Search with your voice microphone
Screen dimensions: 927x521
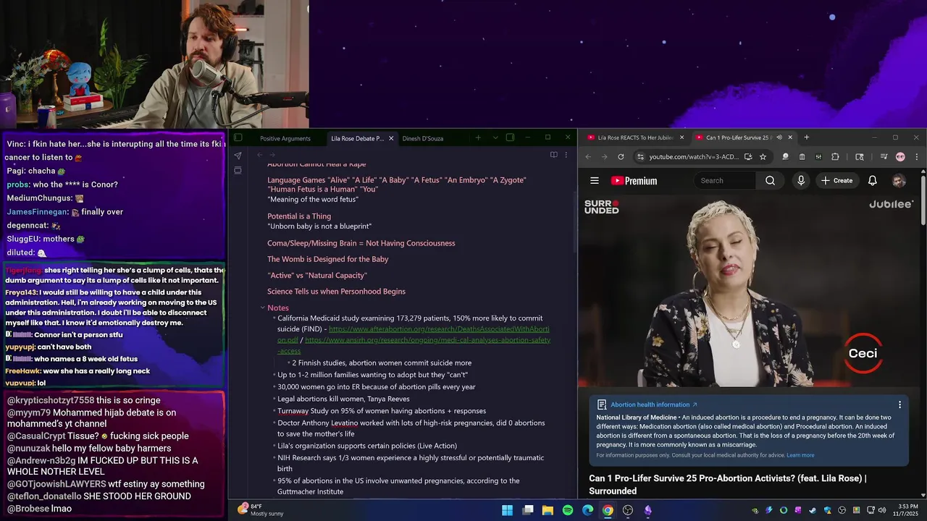801,181
